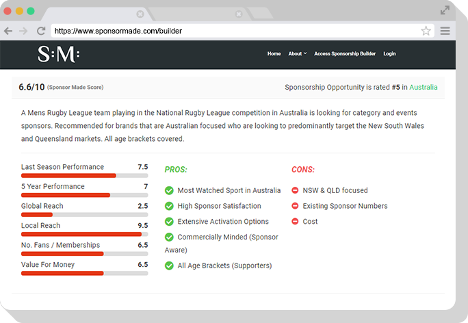Click the 5 Year Performance bar

point(84,195)
